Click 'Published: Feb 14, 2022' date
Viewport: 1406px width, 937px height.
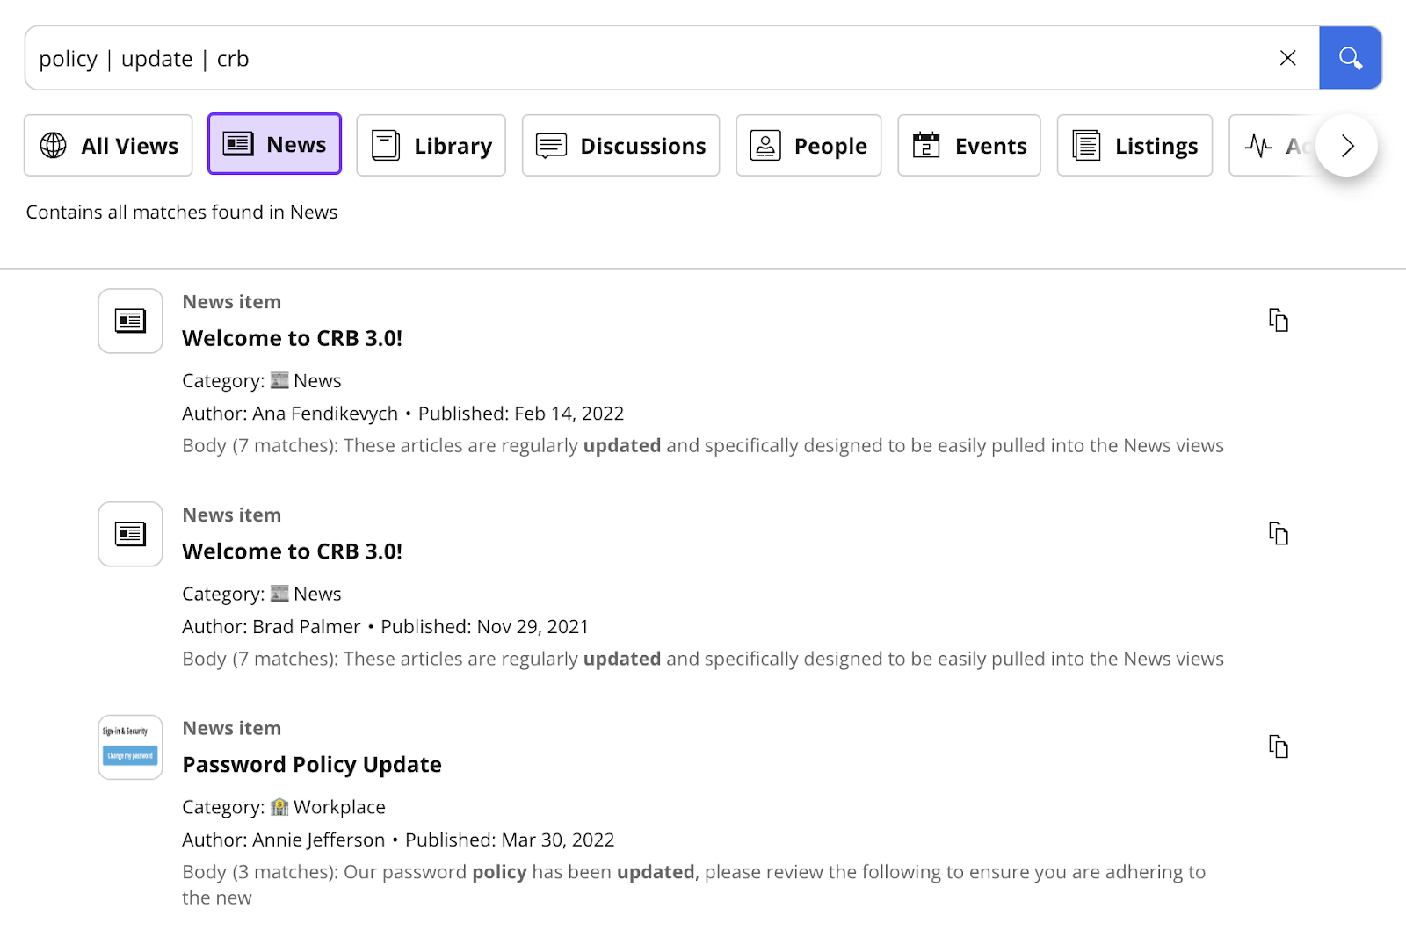tap(521, 414)
